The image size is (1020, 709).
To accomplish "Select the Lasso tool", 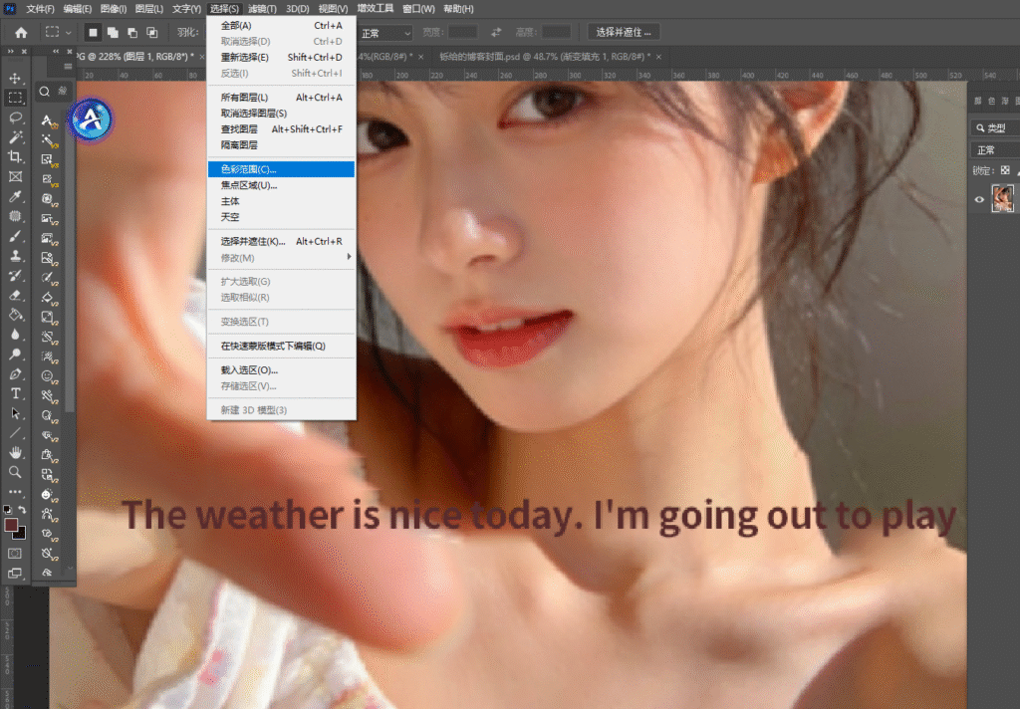I will click(15, 118).
